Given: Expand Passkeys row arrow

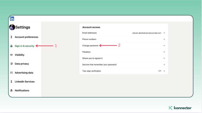Looking at the screenshot, I should click(x=164, y=52).
